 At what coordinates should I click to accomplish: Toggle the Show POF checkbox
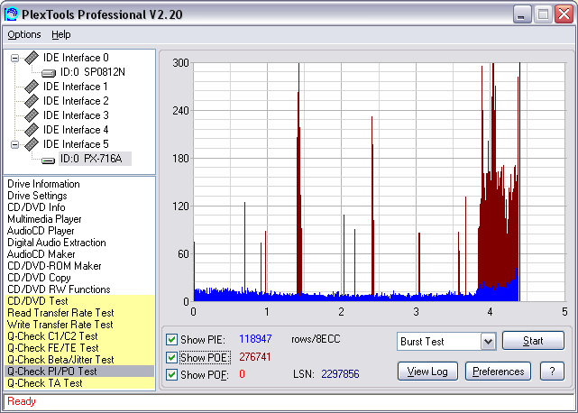tap(171, 374)
